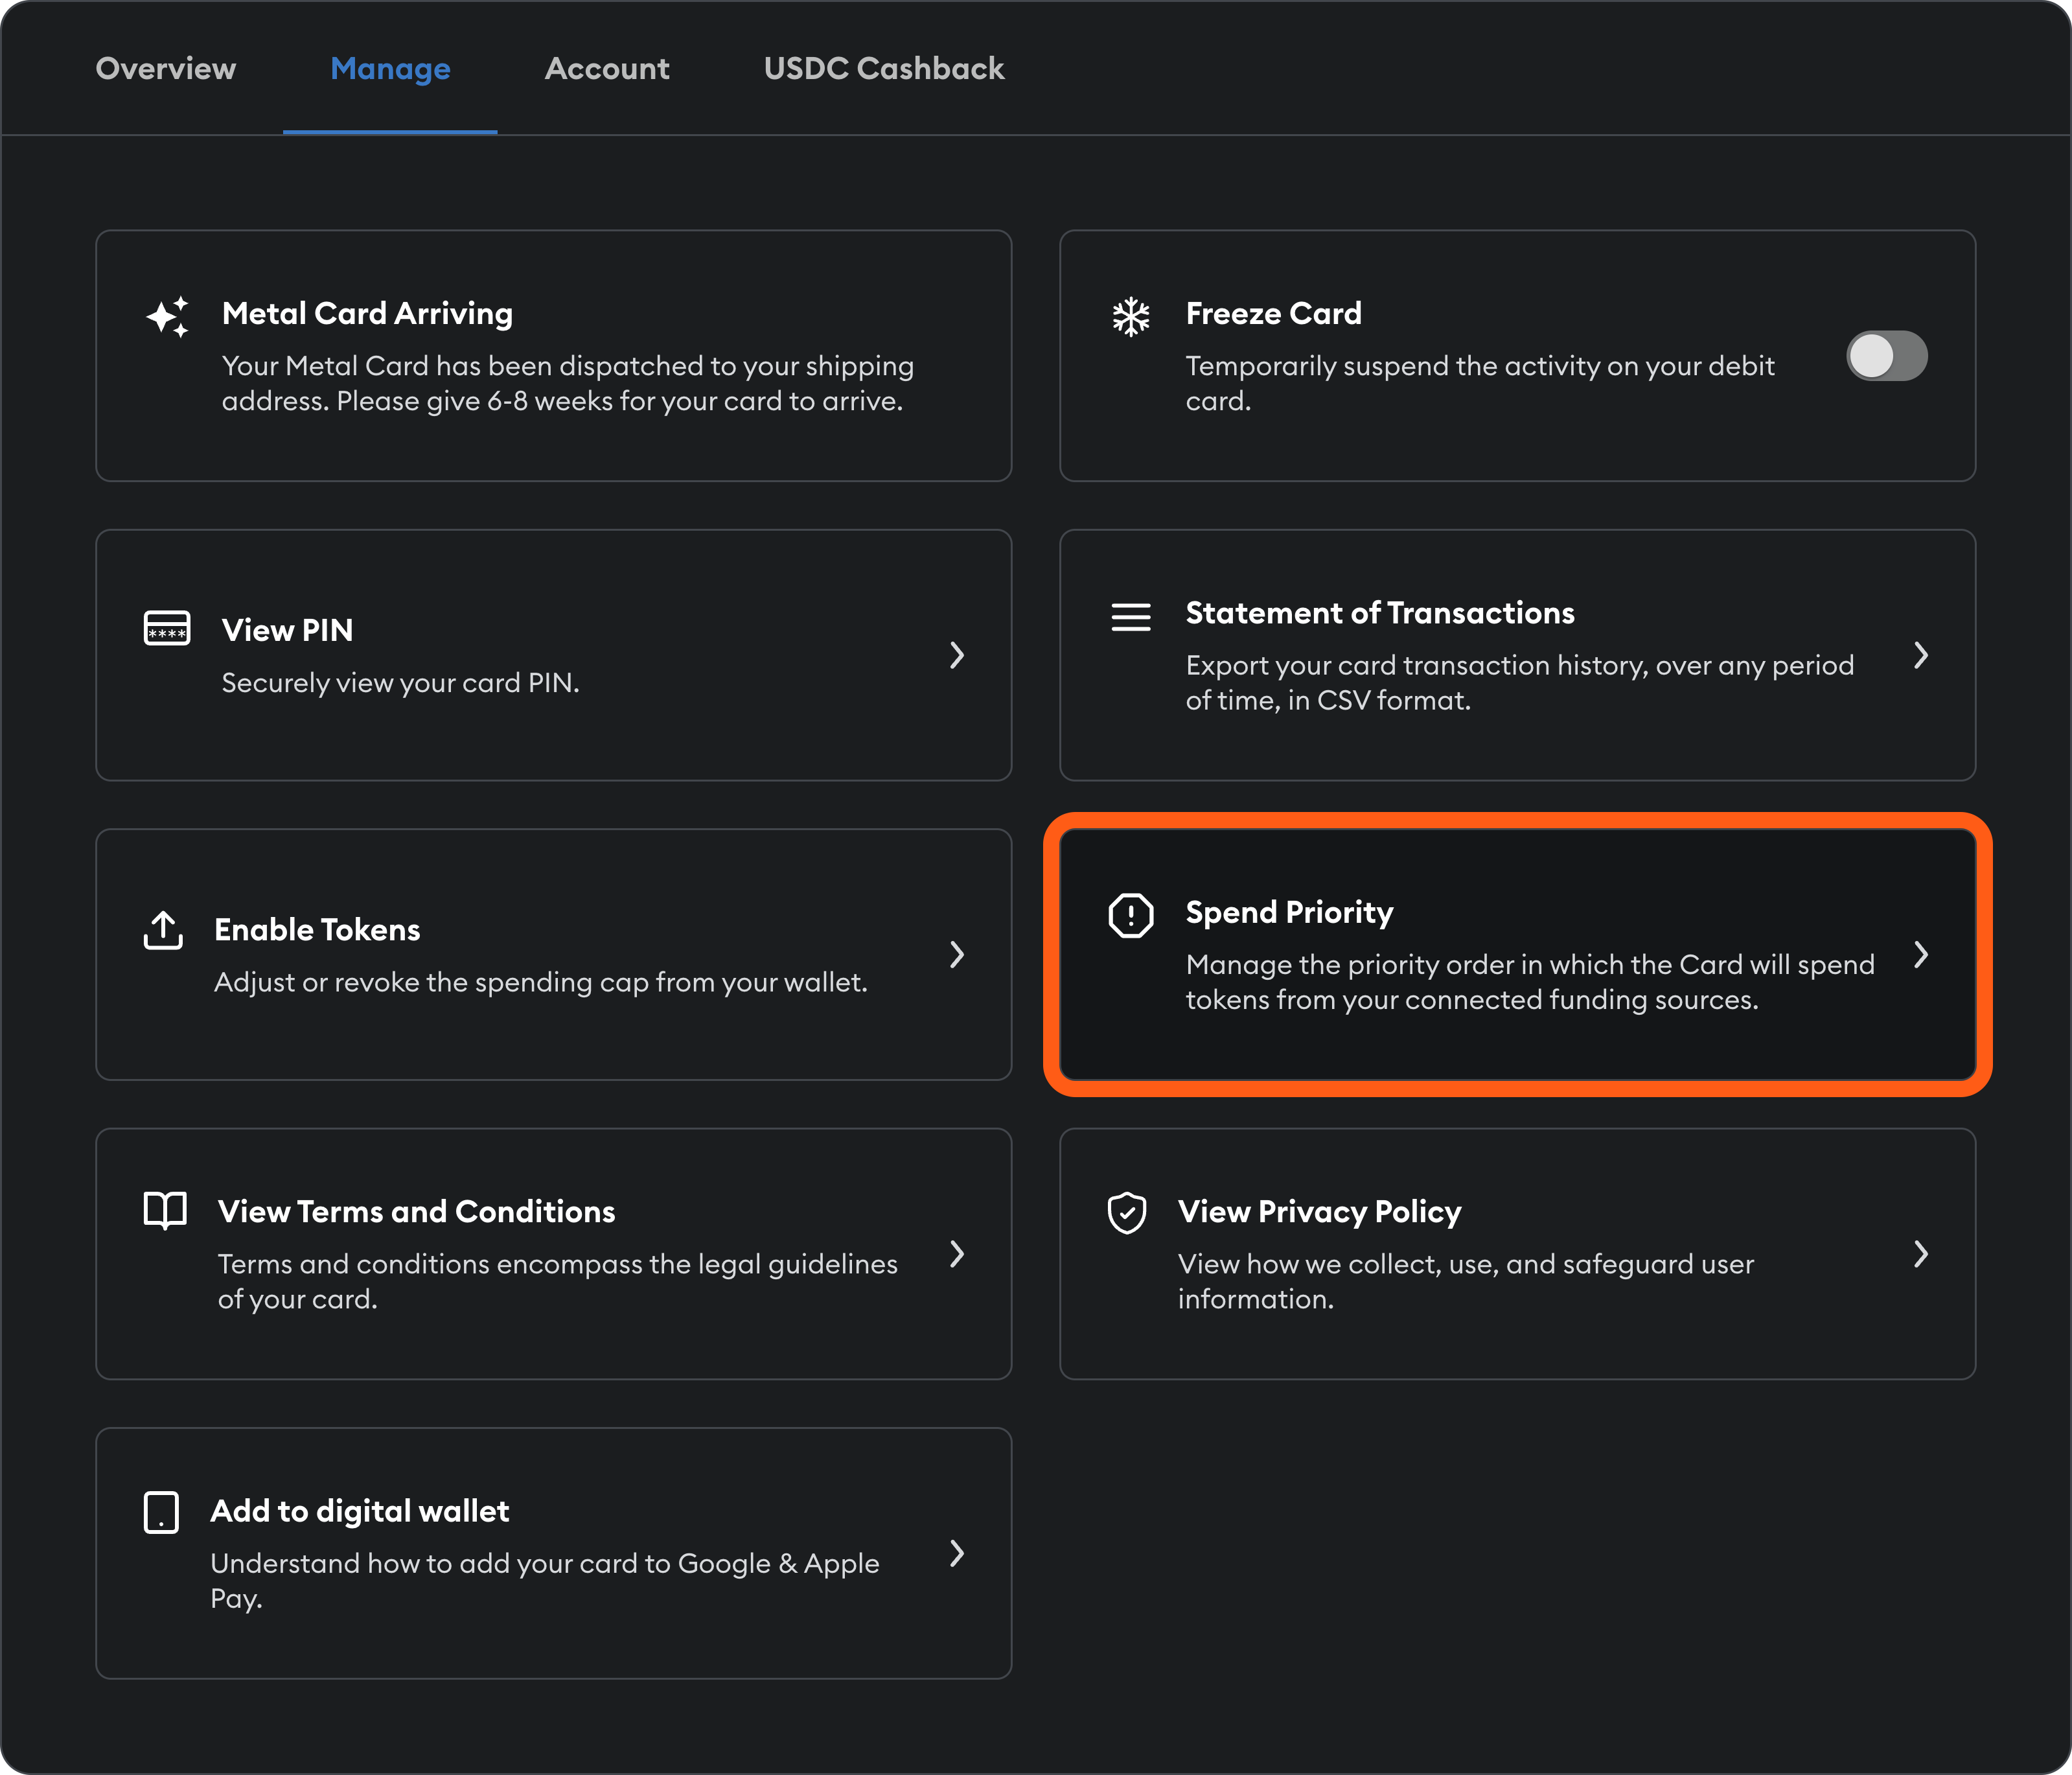Click 'Securely view your card PIN.' text
Viewport: 2072px width, 1775px height.
pyautogui.click(x=400, y=683)
